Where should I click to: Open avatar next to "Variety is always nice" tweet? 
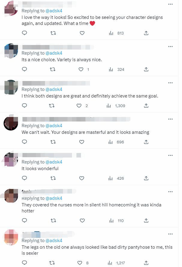pos(11,50)
